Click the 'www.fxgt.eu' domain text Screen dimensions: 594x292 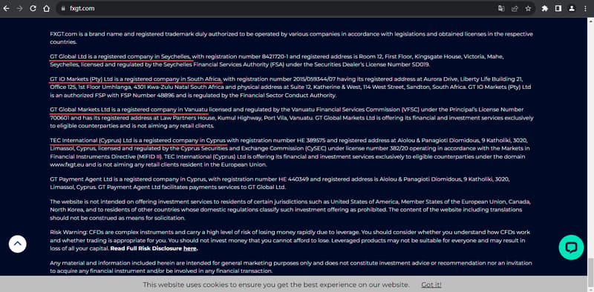tap(67, 165)
